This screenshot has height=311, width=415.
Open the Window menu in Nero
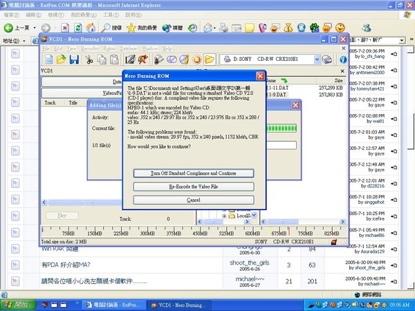tap(150, 48)
